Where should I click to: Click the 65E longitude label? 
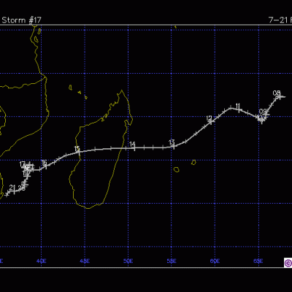point(258,261)
